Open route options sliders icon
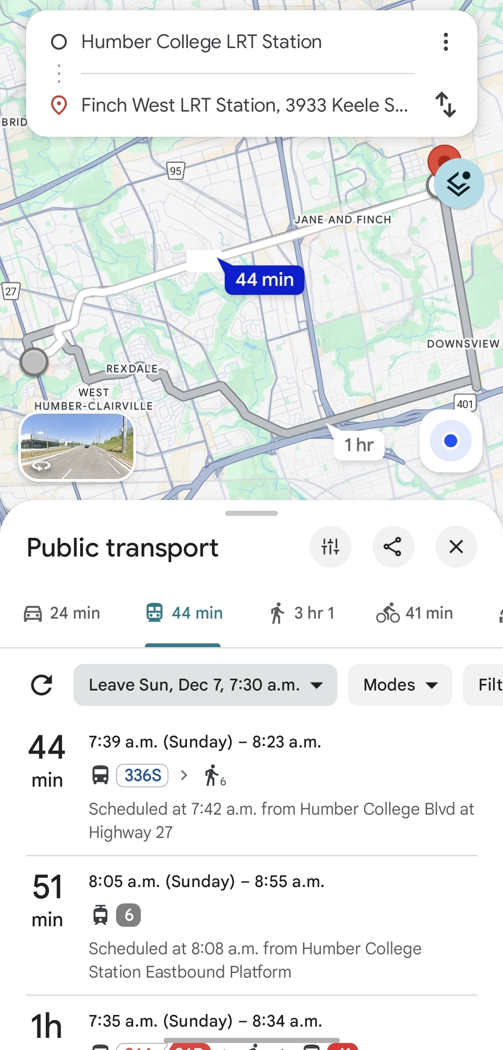This screenshot has width=503, height=1050. point(330,547)
